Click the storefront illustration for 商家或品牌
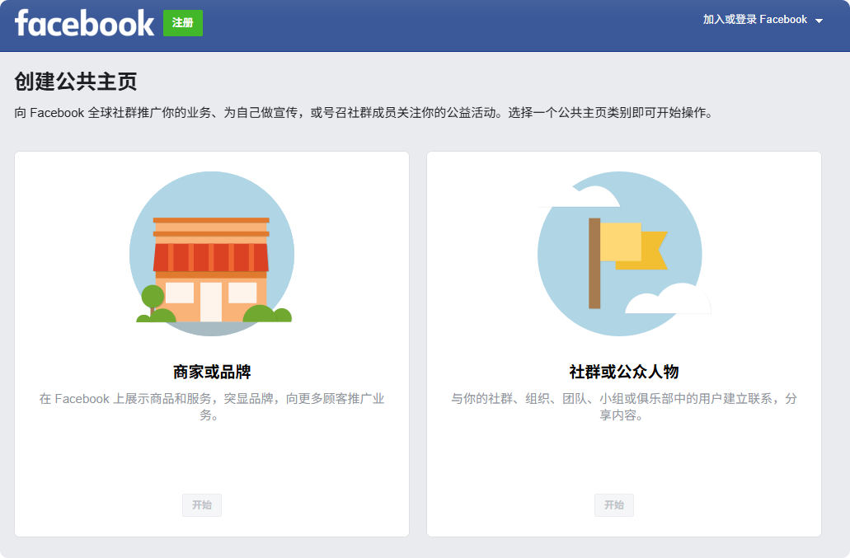 pos(212,254)
